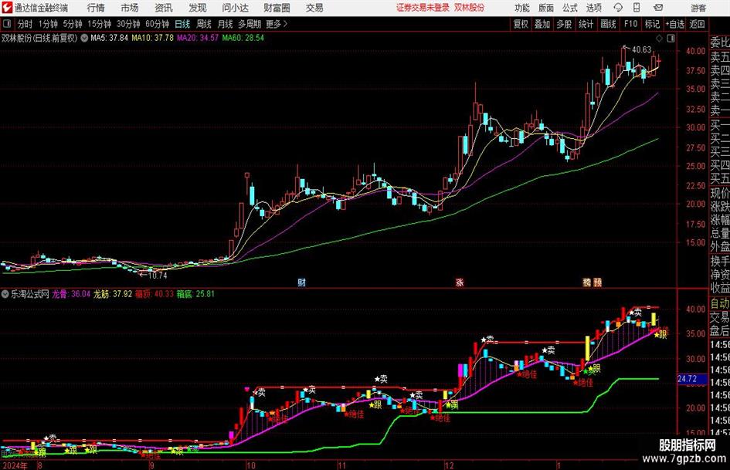Select the 日线 daily period tab

point(182,24)
